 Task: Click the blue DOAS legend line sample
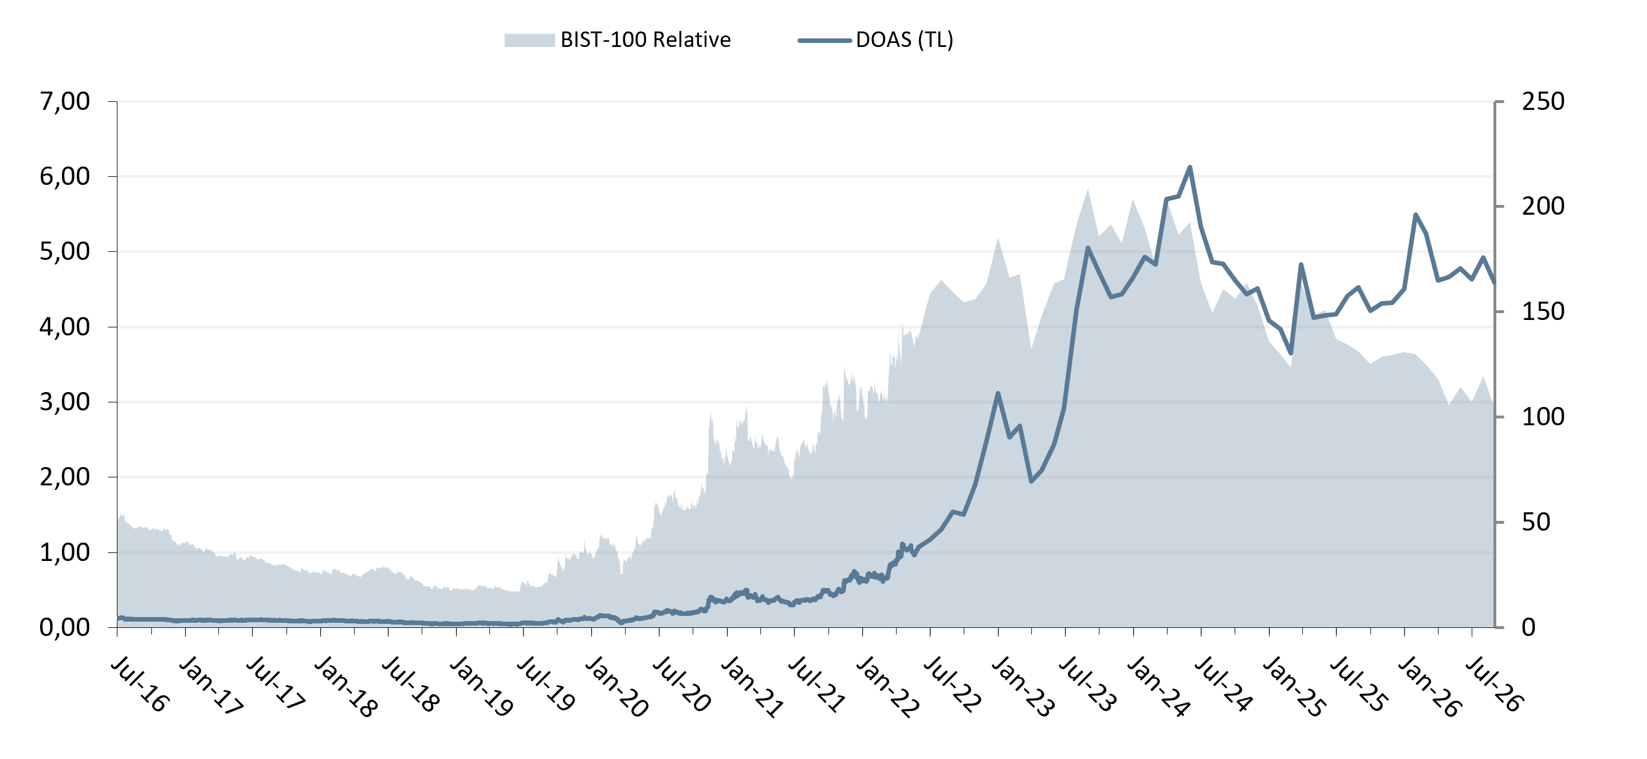point(824,40)
